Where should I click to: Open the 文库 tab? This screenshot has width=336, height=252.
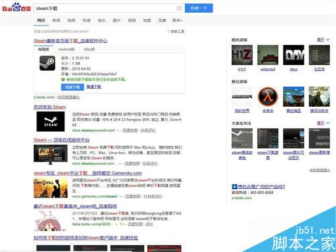[x=162, y=20]
